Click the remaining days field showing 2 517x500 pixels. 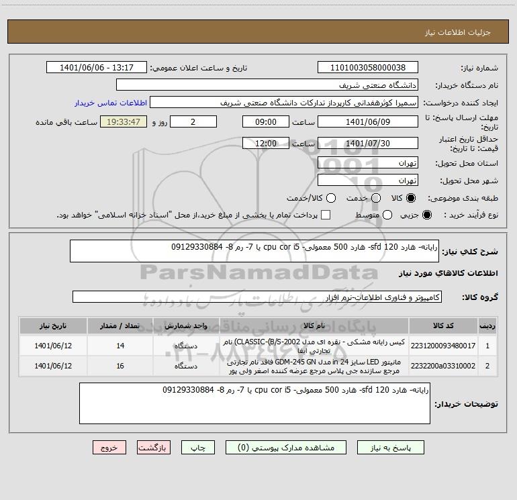(x=193, y=121)
